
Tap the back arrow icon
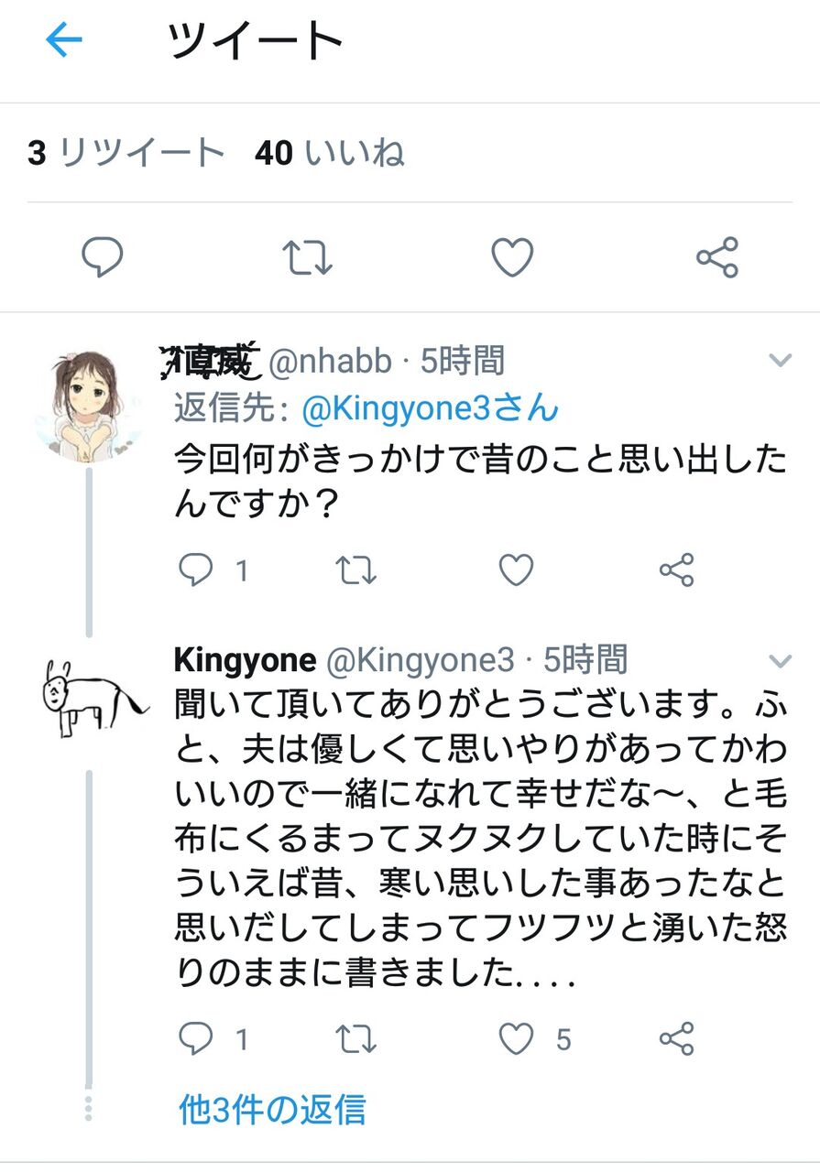pos(64,40)
